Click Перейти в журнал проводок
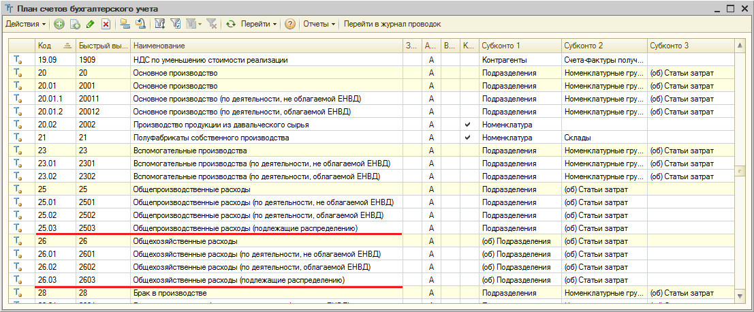 (392, 24)
